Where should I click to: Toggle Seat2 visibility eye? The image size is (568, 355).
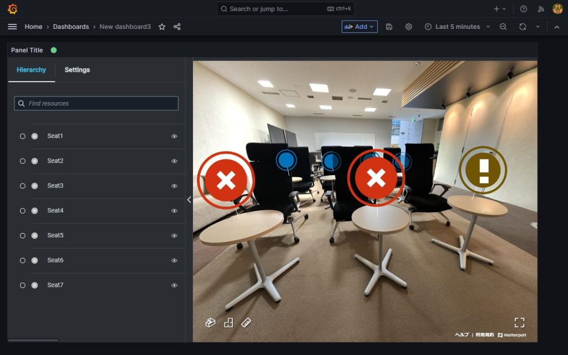point(174,161)
